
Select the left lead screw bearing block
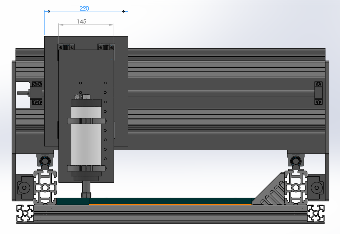point(36,93)
